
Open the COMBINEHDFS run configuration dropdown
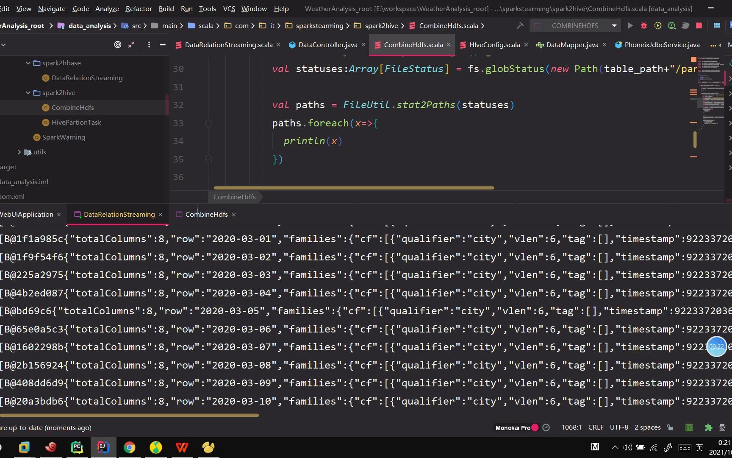[x=614, y=26]
